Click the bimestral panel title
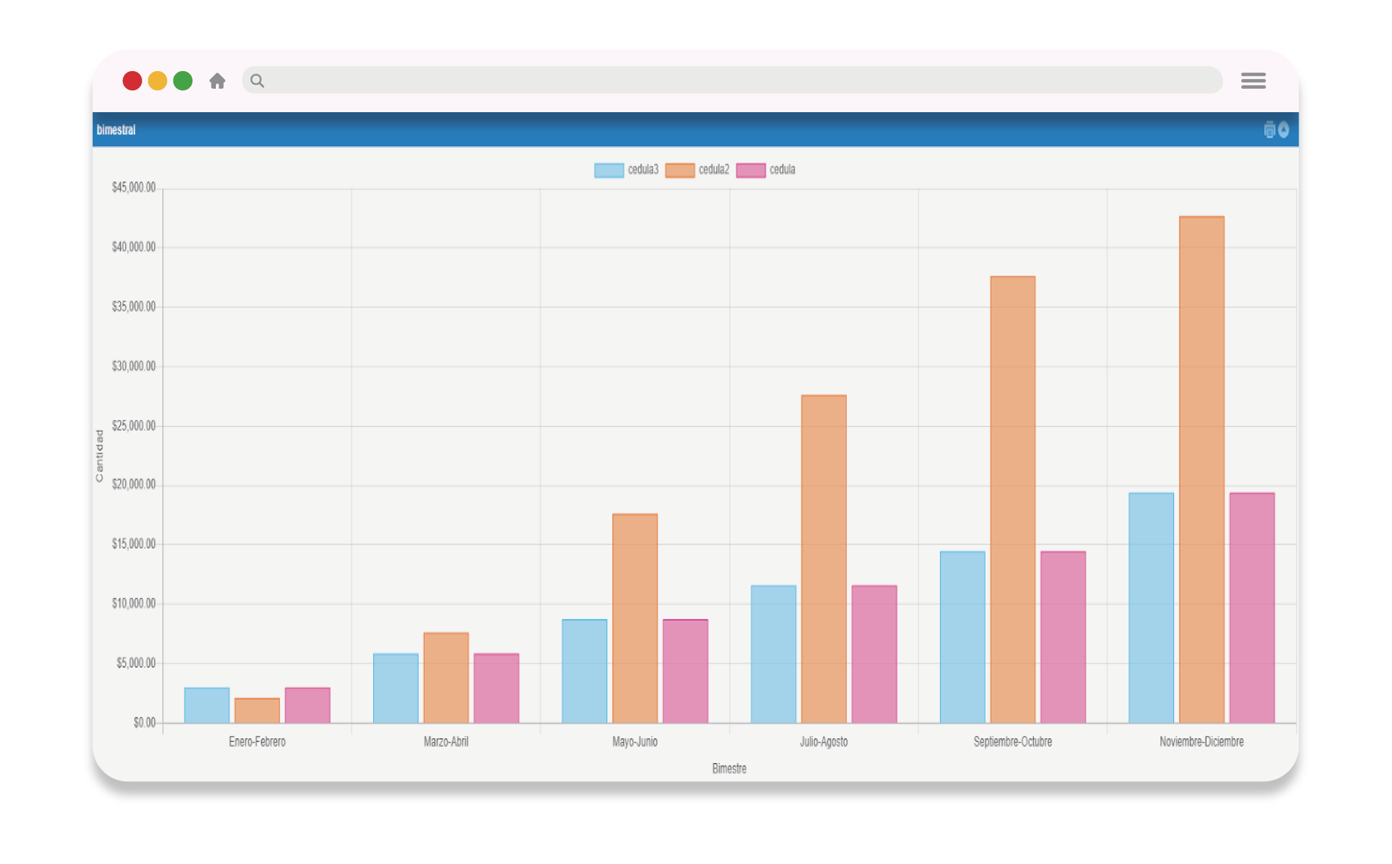 (x=116, y=130)
